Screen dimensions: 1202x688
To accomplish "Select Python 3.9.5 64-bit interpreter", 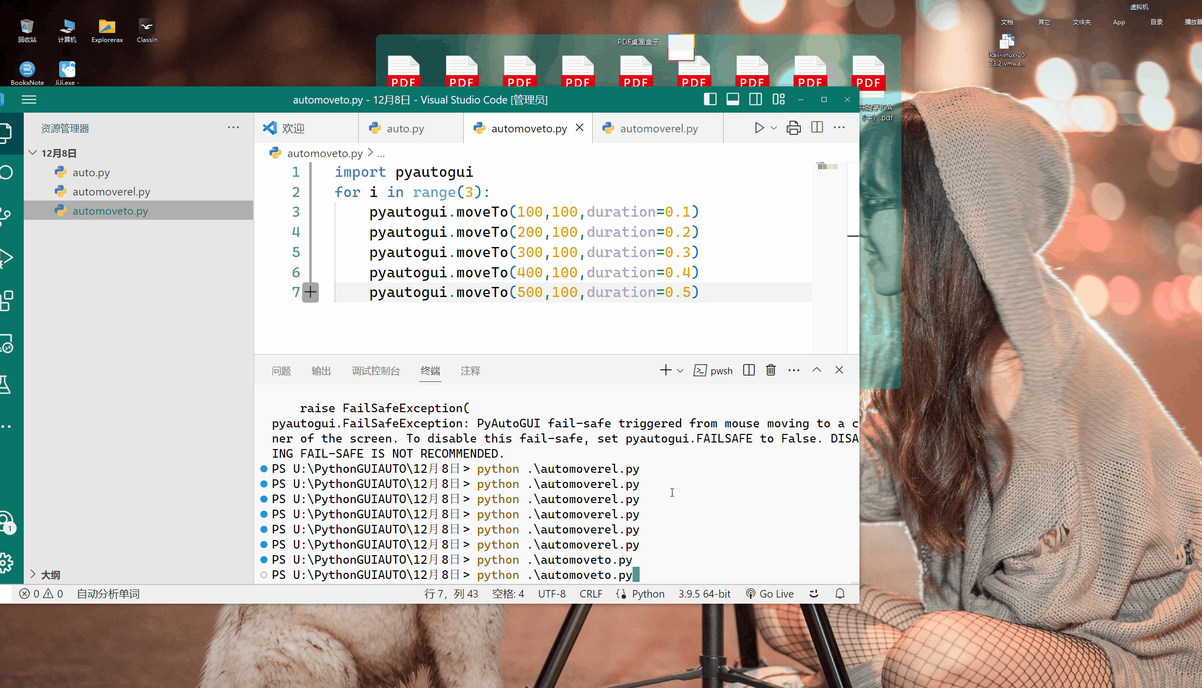I will click(704, 594).
